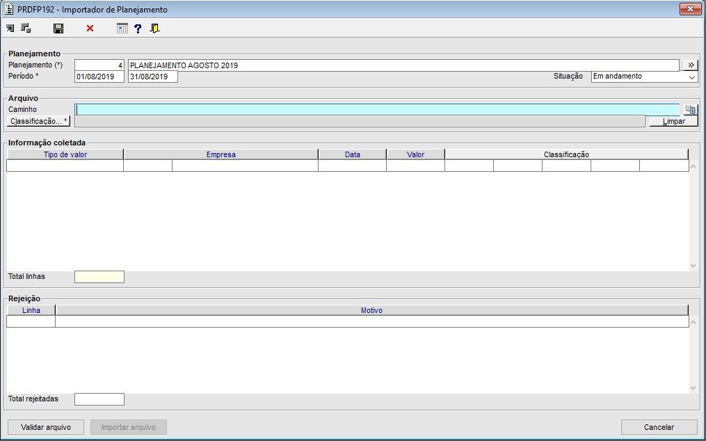The height and width of the screenshot is (441, 706).
Task: Click the floppy disk save icon
Action: point(58,29)
